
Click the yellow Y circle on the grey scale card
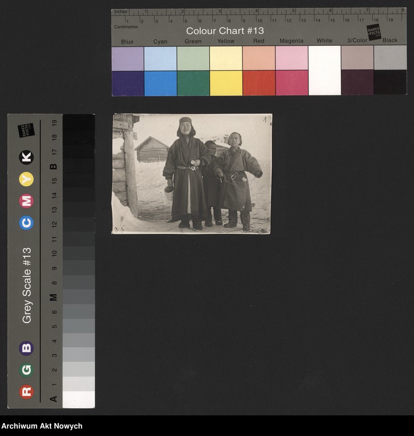point(27,179)
